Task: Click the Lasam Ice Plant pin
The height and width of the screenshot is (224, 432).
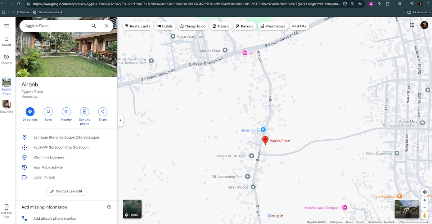Action: (x=225, y=50)
